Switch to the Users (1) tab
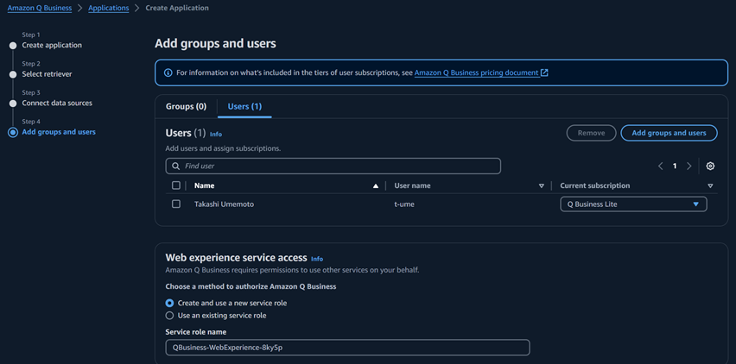This screenshot has width=736, height=364. (x=244, y=106)
